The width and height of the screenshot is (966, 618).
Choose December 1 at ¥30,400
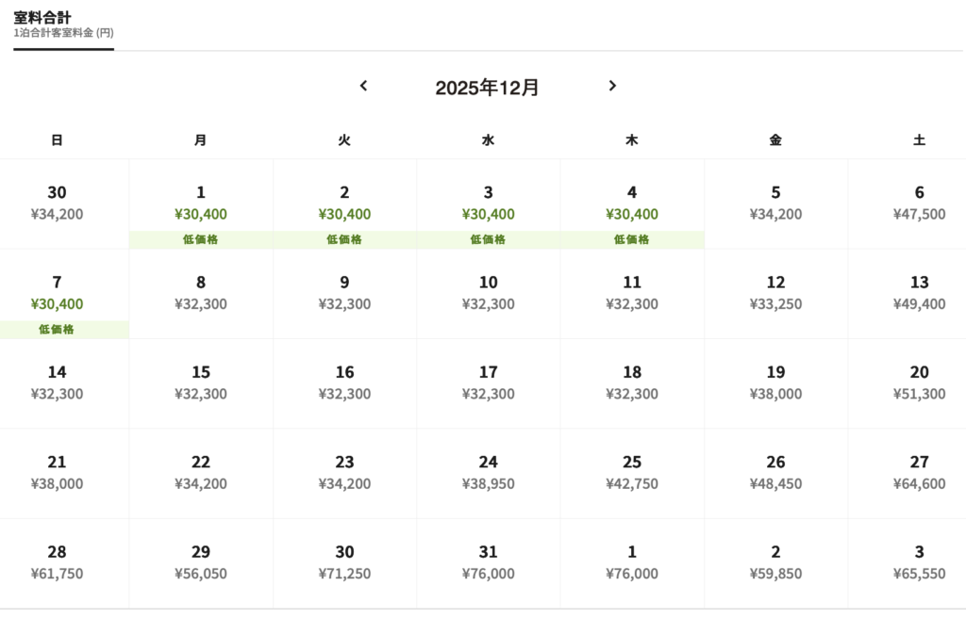tap(201, 204)
